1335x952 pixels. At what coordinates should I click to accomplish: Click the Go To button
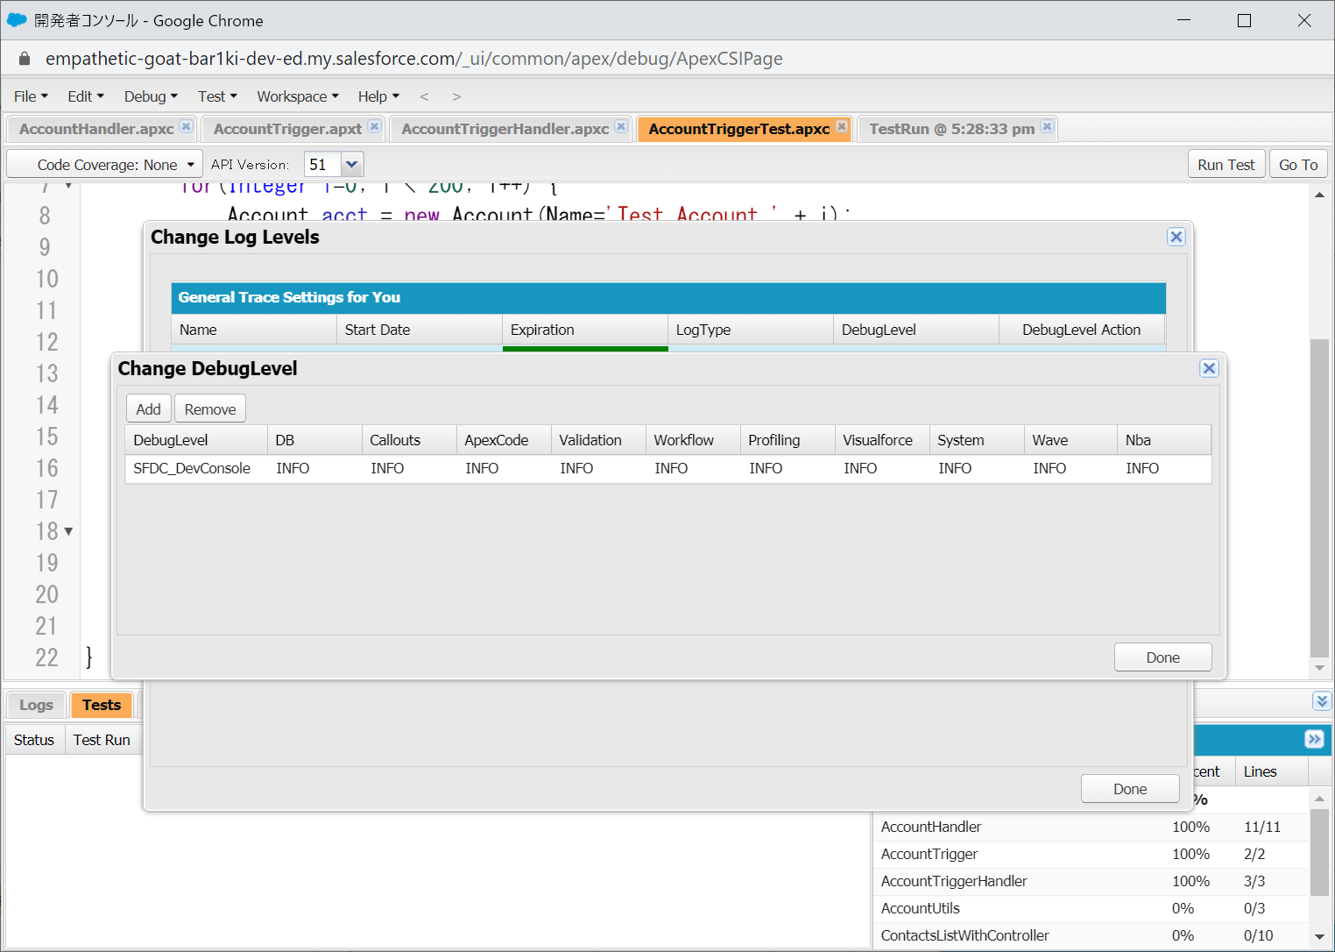tap(1298, 165)
